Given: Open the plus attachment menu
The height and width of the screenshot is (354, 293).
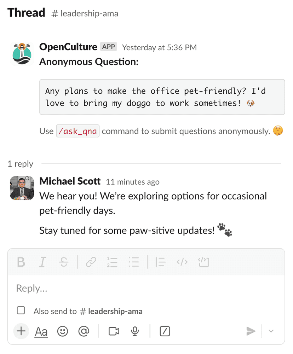Looking at the screenshot, I should [21, 331].
